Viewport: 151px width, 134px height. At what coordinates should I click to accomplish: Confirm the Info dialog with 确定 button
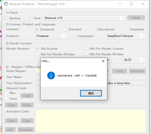pos(91,93)
